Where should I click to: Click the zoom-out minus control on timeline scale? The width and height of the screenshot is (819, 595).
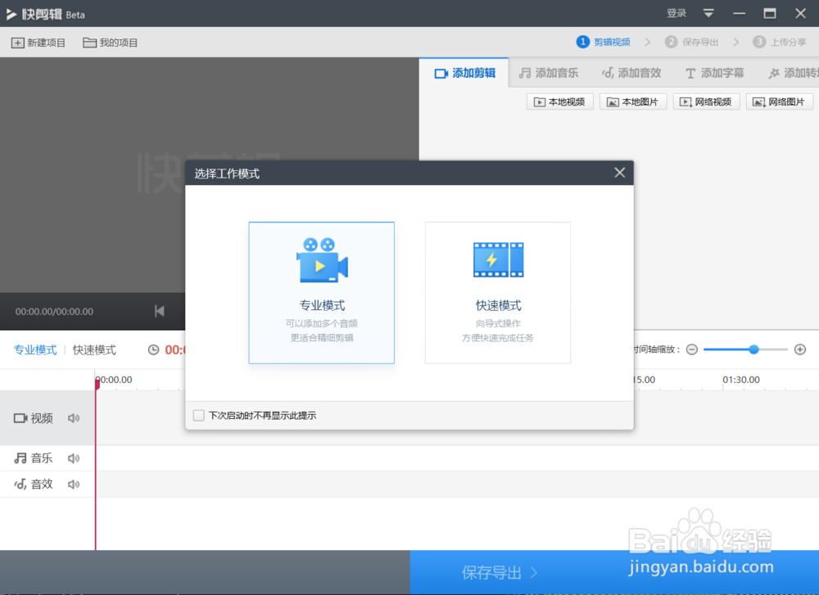(x=691, y=349)
